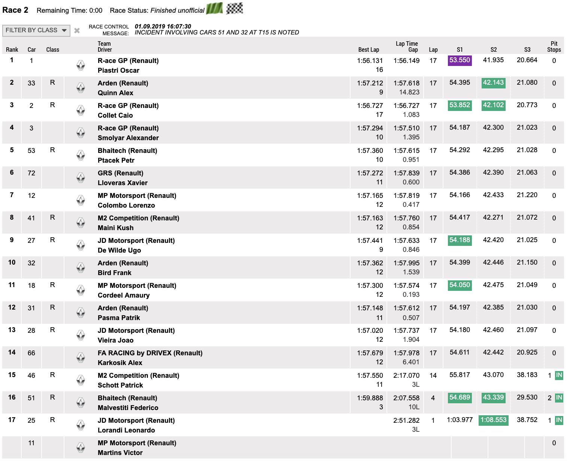This screenshot has width=567, height=461.
Task: Click green S1 time 53.852
Action: (460, 105)
